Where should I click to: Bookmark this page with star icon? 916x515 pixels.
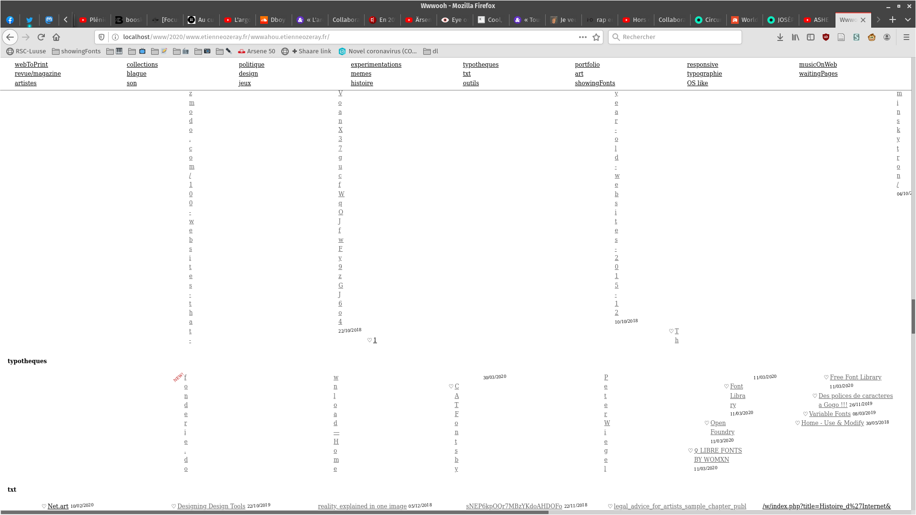pos(596,37)
